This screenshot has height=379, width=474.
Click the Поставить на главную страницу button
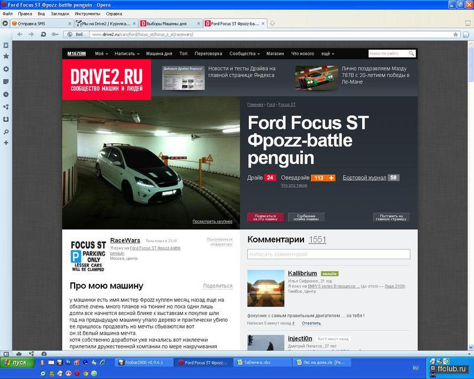click(x=391, y=217)
